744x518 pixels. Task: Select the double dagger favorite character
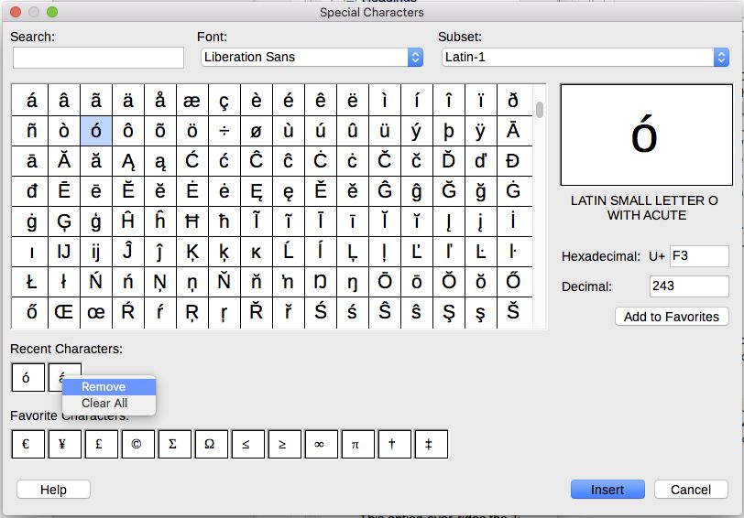click(432, 445)
